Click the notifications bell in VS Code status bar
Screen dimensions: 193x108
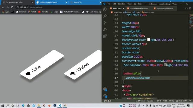[x=190, y=101]
